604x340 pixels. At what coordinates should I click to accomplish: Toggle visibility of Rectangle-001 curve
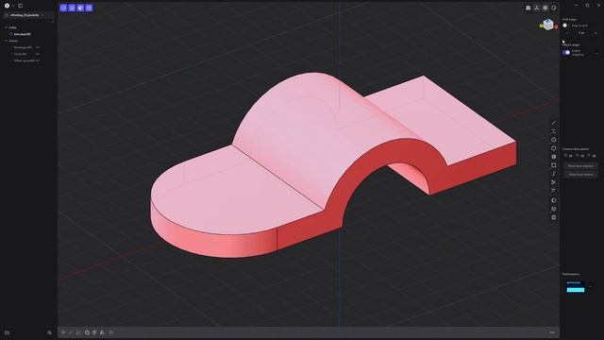38,47
